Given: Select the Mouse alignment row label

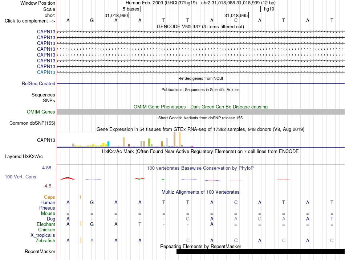Looking at the screenshot, I should point(48,214).
